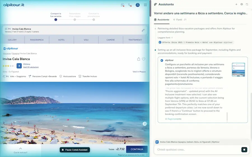Click the Invisa Cala Blanca hotel title

point(16,59)
